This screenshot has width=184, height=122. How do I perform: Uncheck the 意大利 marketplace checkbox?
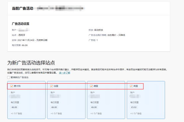(x=12, y=86)
